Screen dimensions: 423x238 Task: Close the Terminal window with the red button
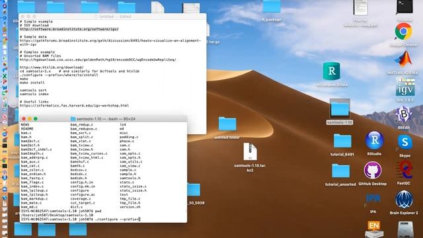coord(24,119)
